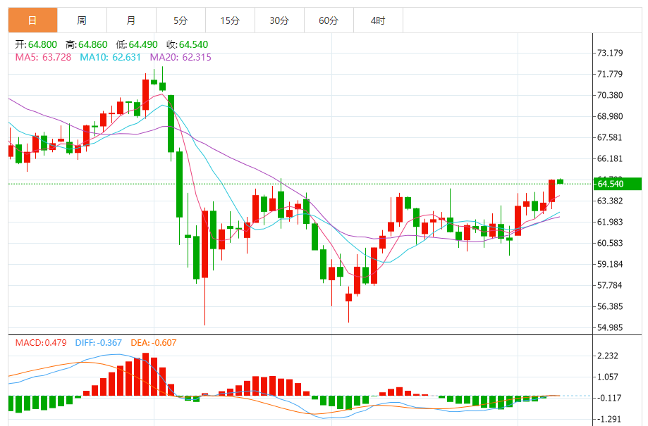Click the 73.179 price axis label
The height and width of the screenshot is (426, 648).
610,53
